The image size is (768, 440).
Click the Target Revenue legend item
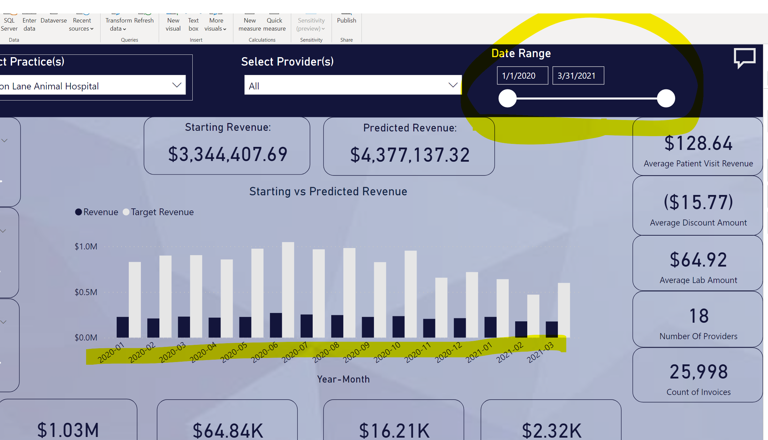point(158,212)
